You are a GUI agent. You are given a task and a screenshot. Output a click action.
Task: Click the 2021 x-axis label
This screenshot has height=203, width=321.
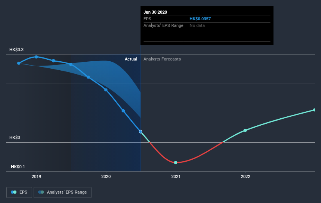click(176, 176)
